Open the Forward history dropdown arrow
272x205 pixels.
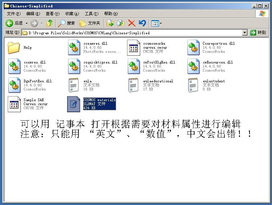42,23
